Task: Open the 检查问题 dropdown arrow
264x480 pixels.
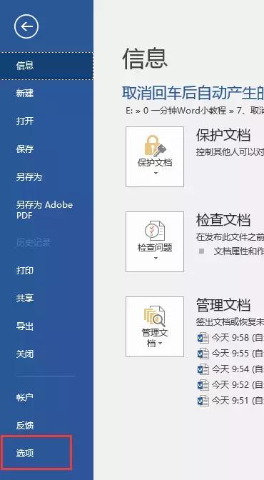Action: click(156, 259)
